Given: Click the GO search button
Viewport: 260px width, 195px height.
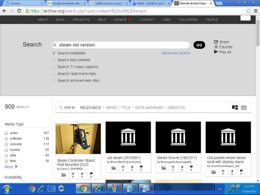Looking at the screenshot, I should (199, 45).
